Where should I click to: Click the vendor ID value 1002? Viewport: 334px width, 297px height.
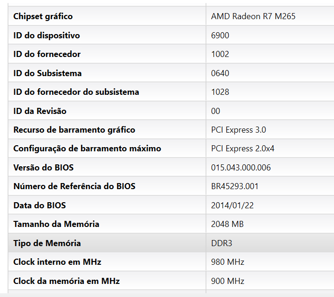(x=220, y=54)
